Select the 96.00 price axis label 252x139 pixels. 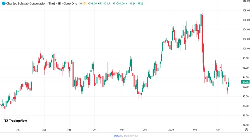[x=246, y=68]
